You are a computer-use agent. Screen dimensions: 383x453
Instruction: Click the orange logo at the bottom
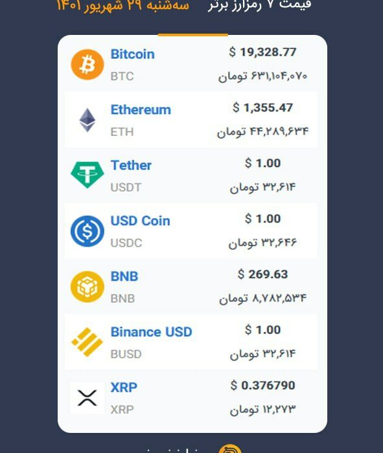[230, 448]
